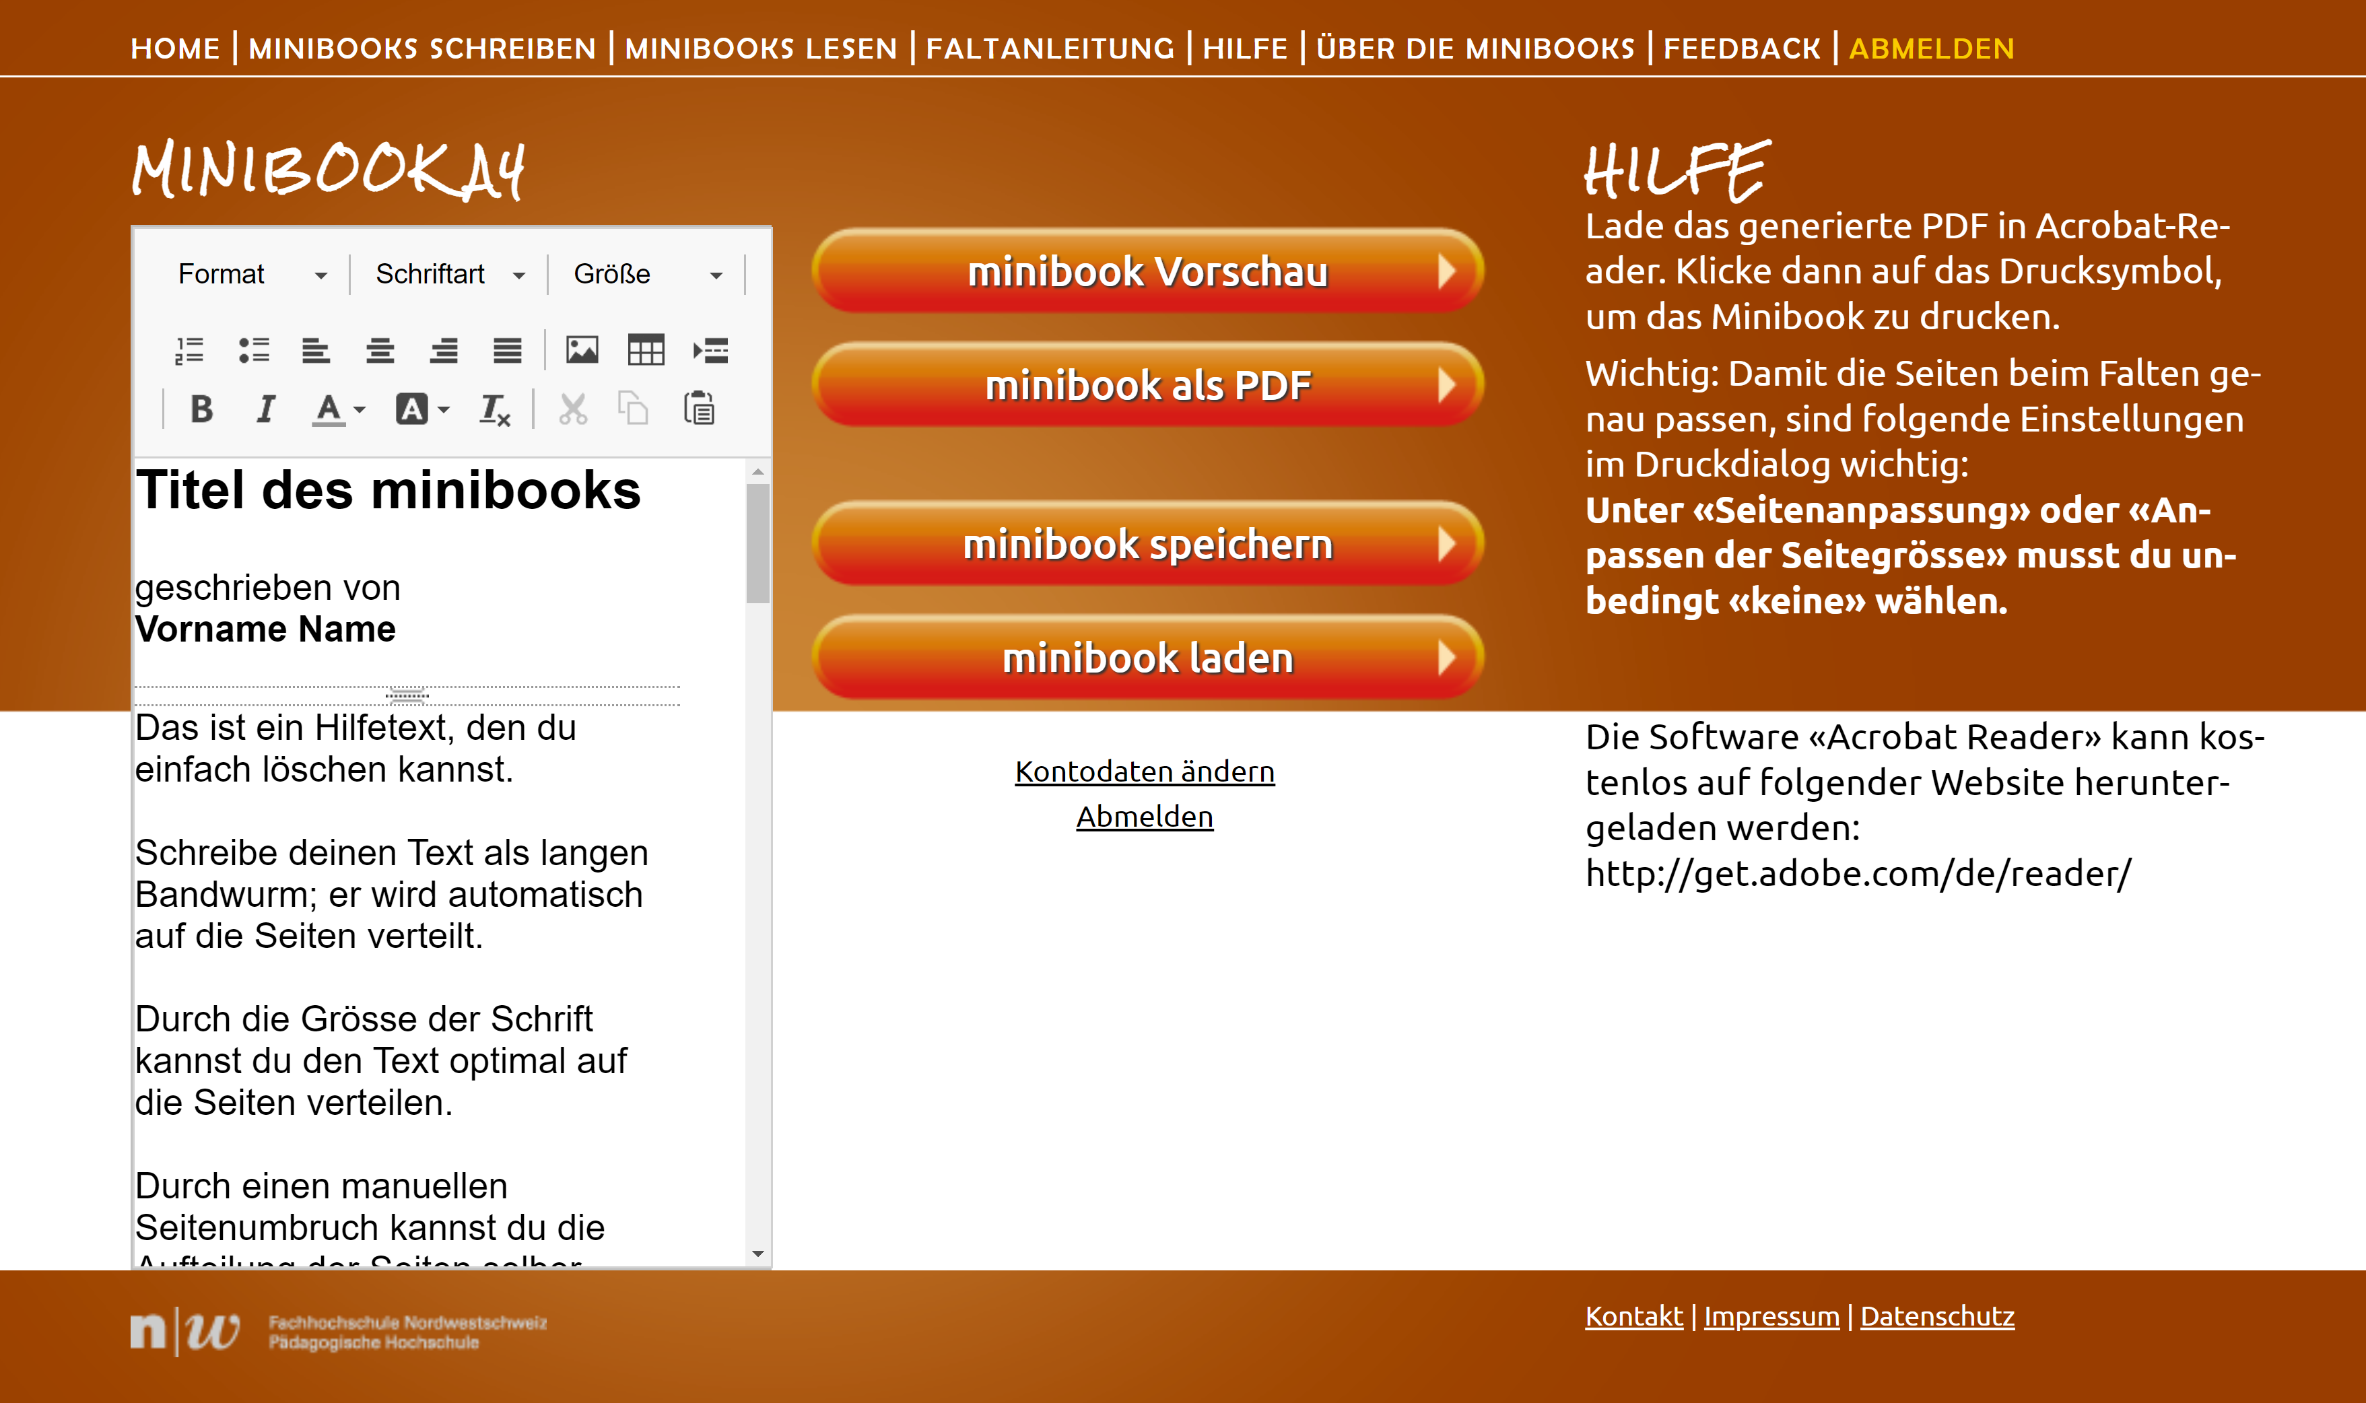Insert a bulleted list
This screenshot has height=1403, width=2366.
pyautogui.click(x=253, y=351)
